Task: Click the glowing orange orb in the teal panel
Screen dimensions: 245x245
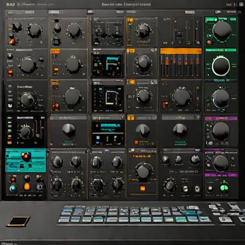Action: pyautogui.click(x=26, y=156)
